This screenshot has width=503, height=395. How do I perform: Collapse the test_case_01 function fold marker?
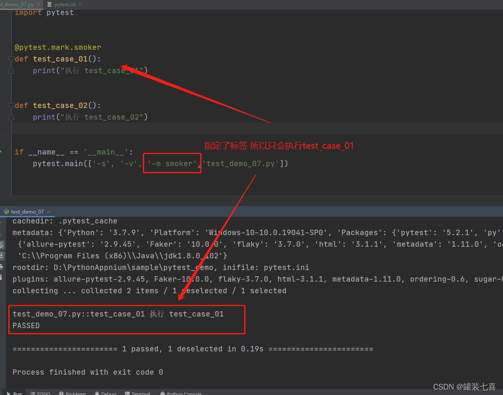(x=11, y=59)
